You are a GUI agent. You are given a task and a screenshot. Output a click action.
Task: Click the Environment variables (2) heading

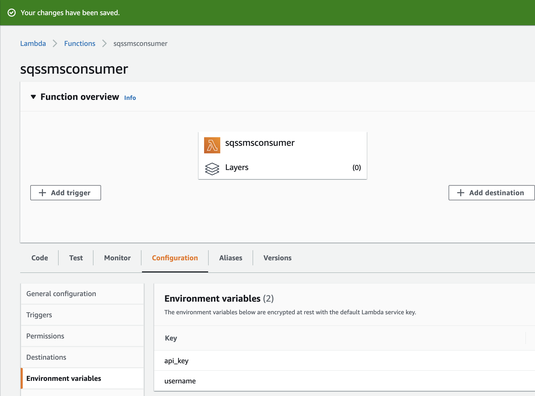point(219,298)
